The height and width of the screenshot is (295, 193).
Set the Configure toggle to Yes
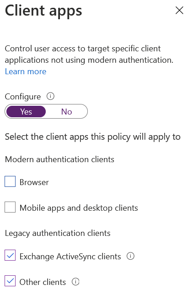[x=26, y=112]
